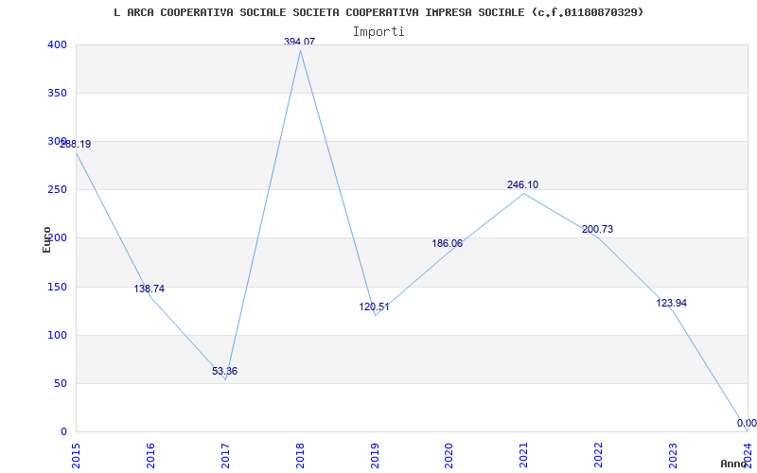Click the Anno x-axis title
Viewport: 757px width, 473px height.
tap(734, 464)
